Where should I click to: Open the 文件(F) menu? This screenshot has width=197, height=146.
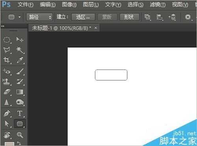[26, 5]
